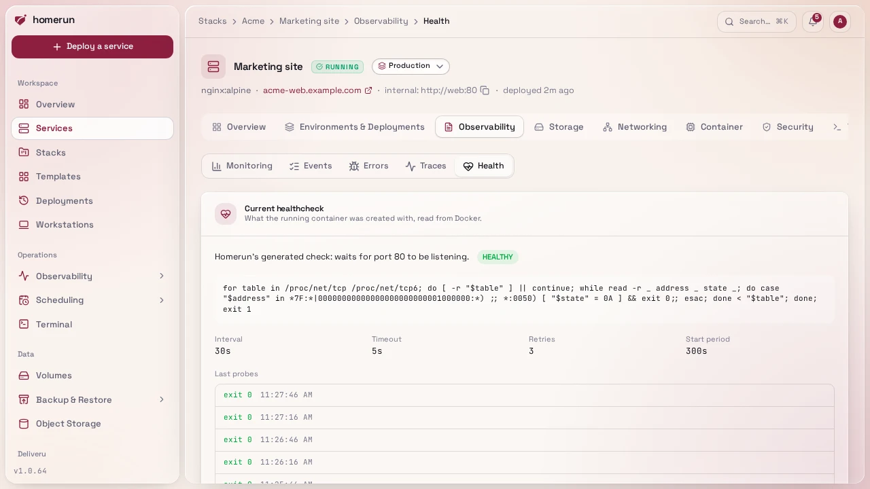The image size is (870, 489).
Task: Expand the Backup & Restore chevron
Action: click(x=162, y=400)
